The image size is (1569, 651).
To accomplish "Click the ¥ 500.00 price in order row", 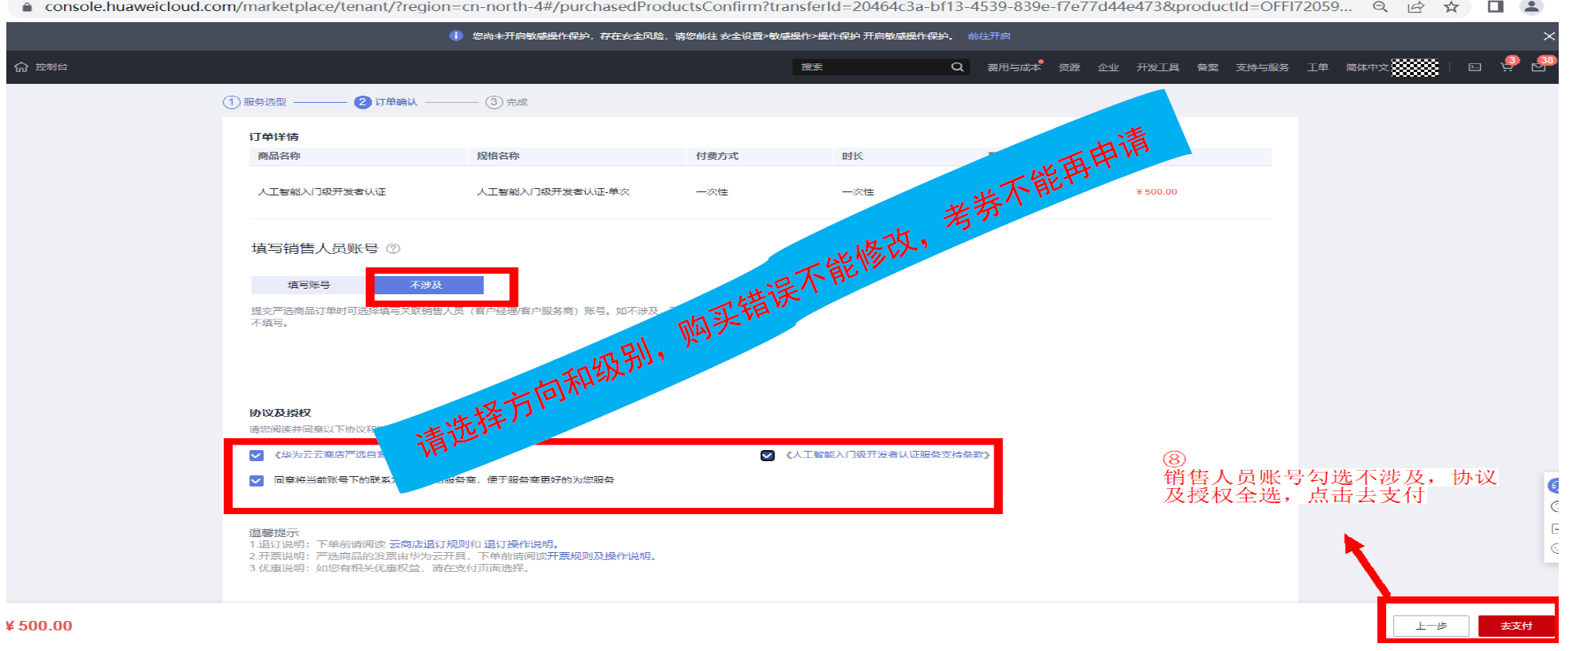I will pos(1157,192).
